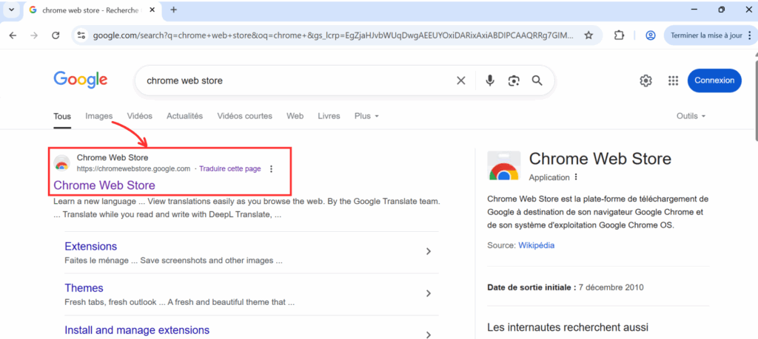Expand the tab search chevron dropdown
Viewport: 758px width, 339px height.
click(x=12, y=10)
